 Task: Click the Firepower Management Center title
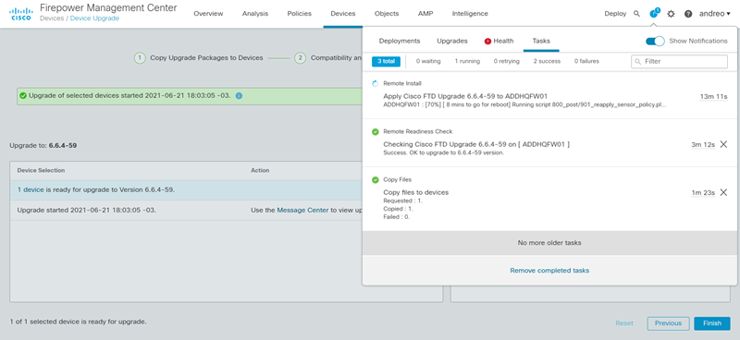click(x=108, y=8)
